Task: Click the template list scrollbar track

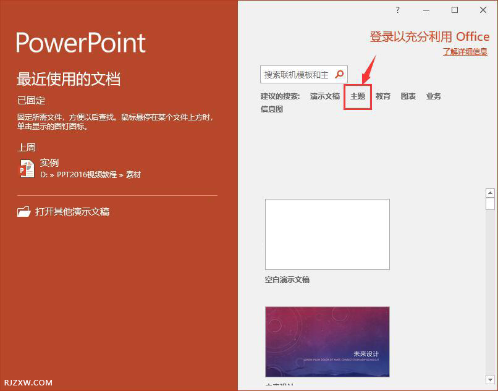Action: pyautogui.click(x=491, y=278)
